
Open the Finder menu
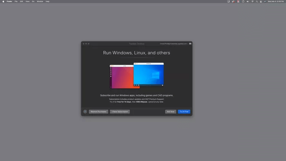click(x=9, y=2)
